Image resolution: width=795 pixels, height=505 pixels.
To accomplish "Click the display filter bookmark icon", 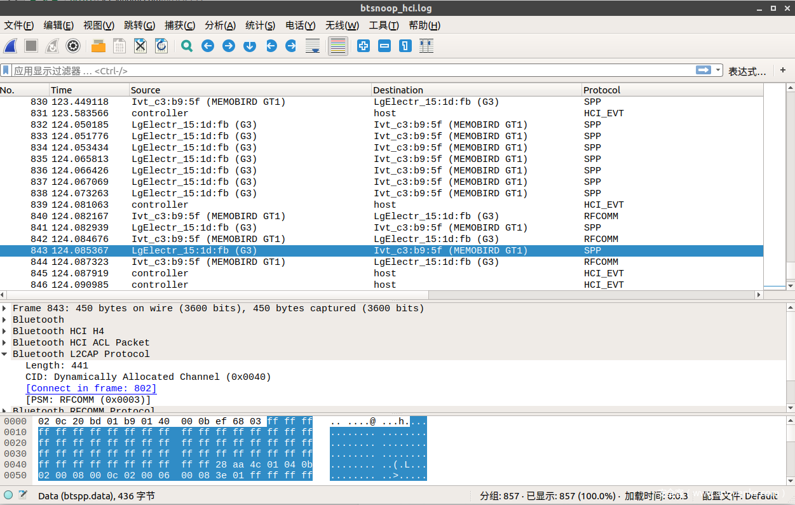I will (6, 71).
